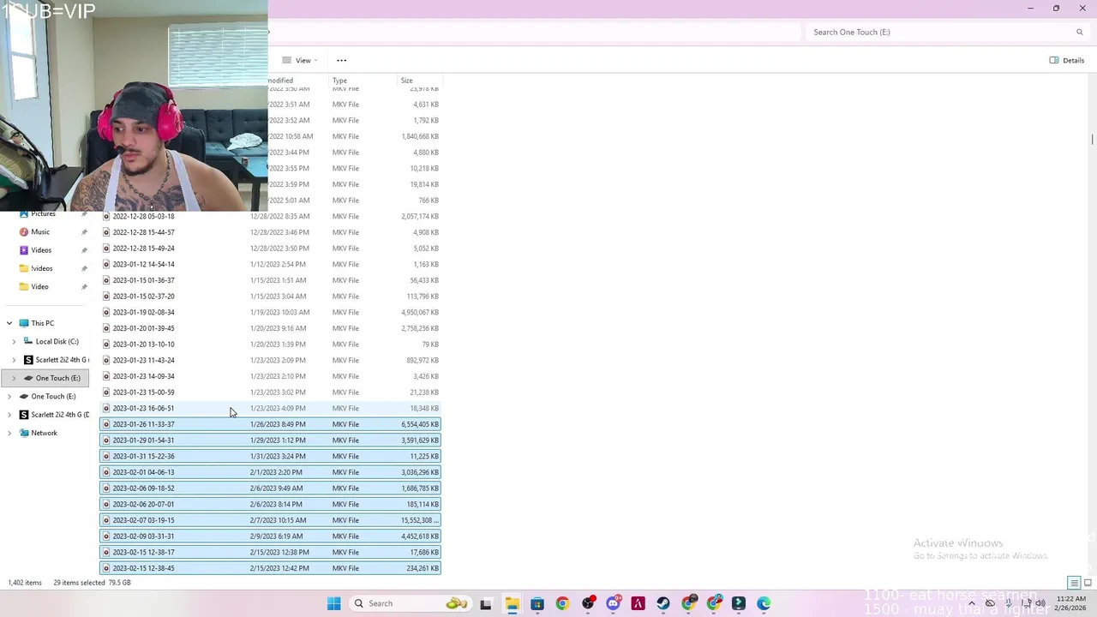Click the Local Disk (C:) drive icon
Image resolution: width=1097 pixels, height=617 pixels.
pyautogui.click(x=28, y=341)
